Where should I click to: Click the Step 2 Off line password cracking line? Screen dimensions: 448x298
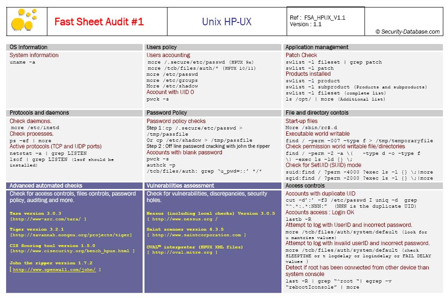[x=208, y=146]
